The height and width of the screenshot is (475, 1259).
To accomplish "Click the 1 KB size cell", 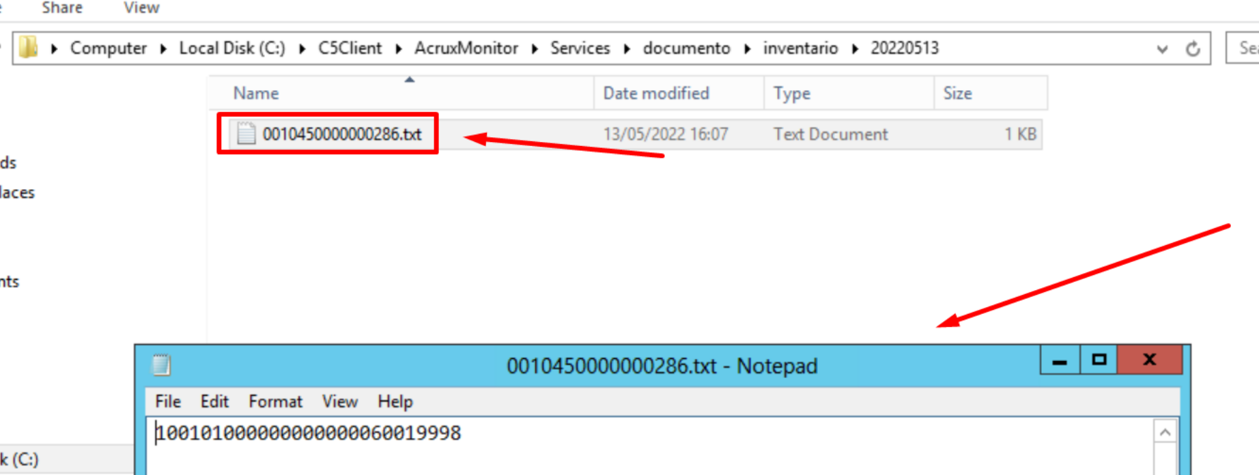I will click(1020, 134).
